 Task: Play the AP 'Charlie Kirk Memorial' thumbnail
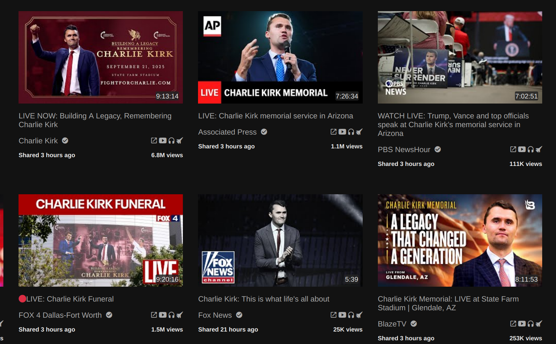click(280, 57)
